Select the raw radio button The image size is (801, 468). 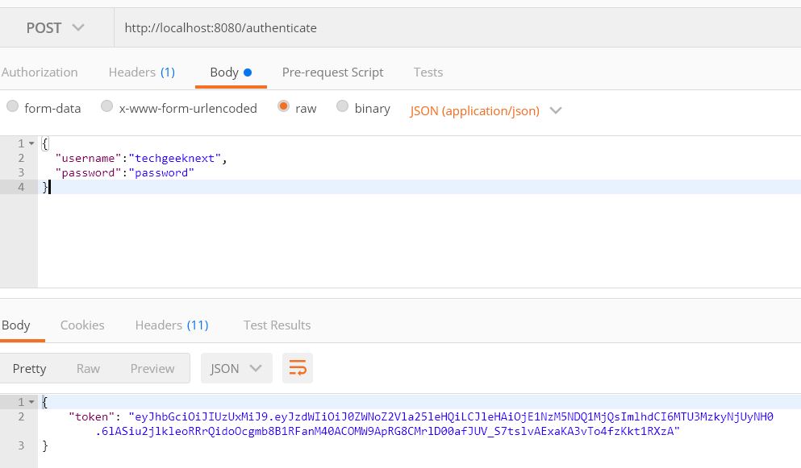[283, 106]
